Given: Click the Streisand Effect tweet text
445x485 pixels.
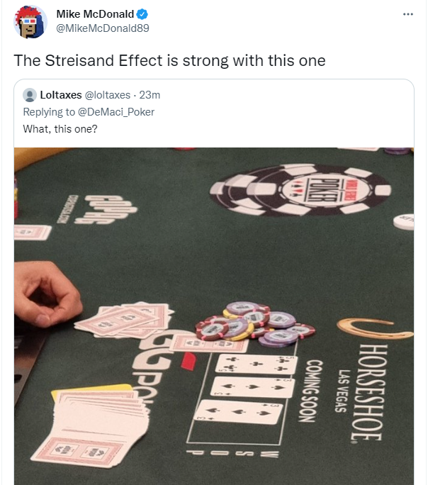Looking at the screenshot, I should 169,60.
